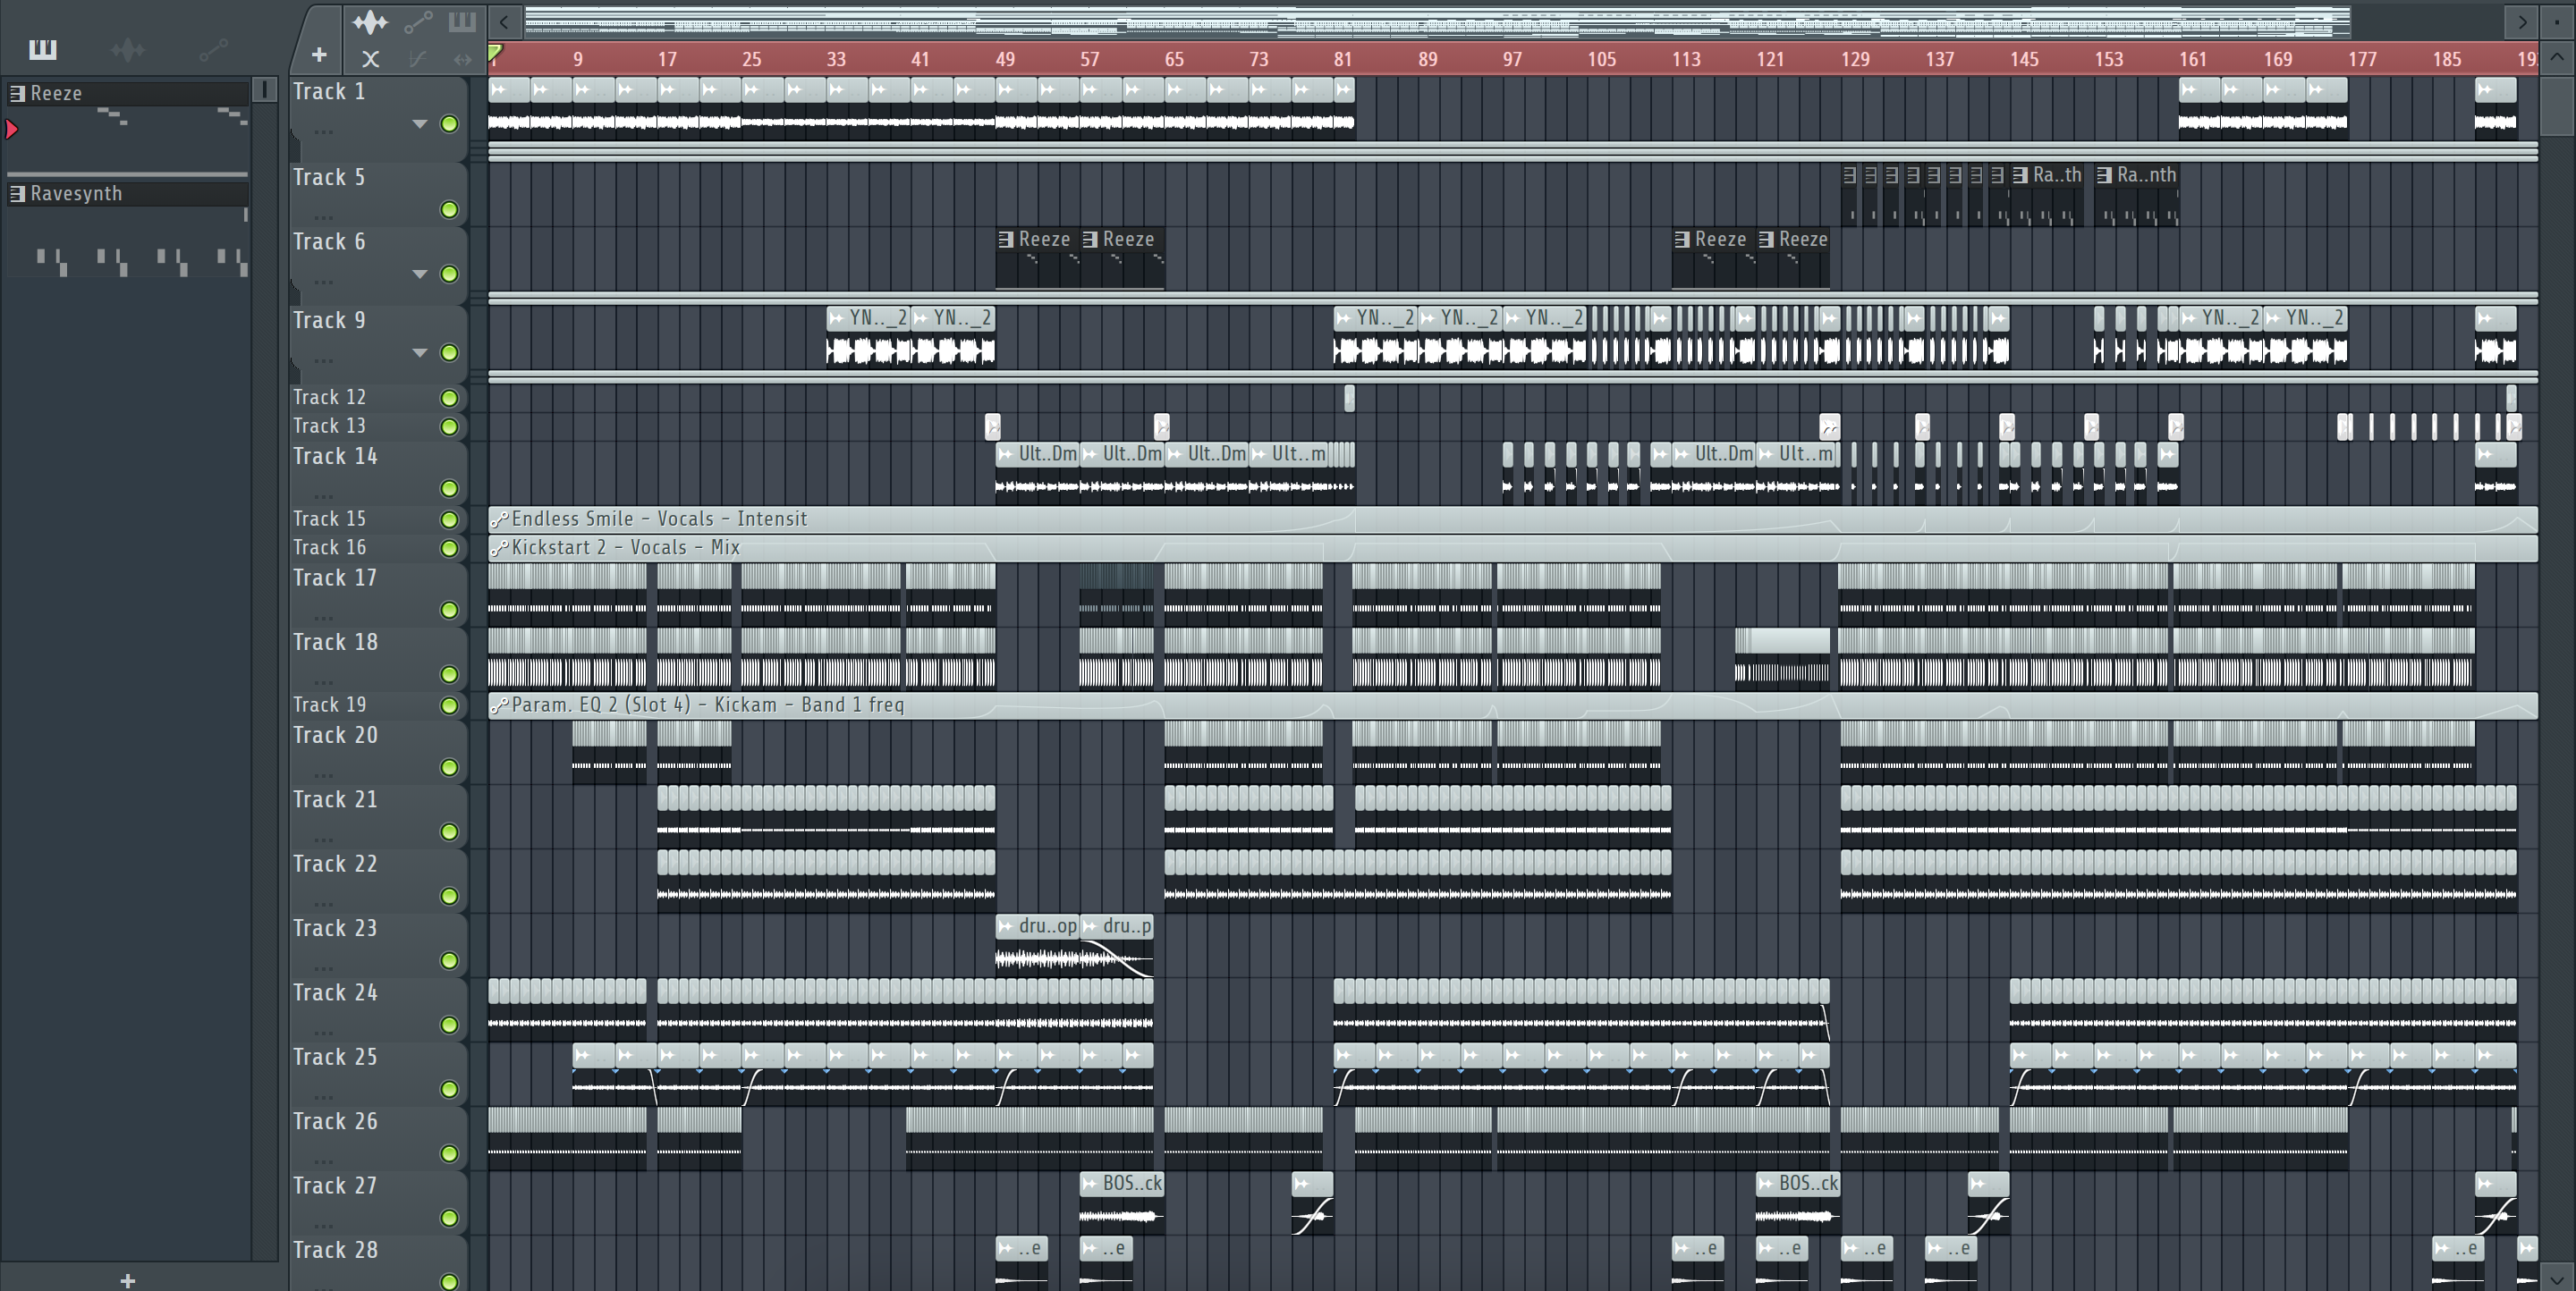The height and width of the screenshot is (1291, 2576).
Task: Select automation clips filter in picker panel
Action: pos(213,49)
